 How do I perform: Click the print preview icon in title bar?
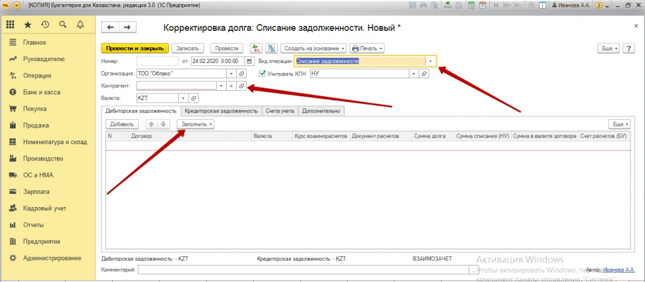[x=434, y=5]
